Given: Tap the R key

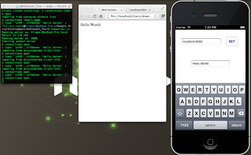Looking at the screenshot, I should point(200,90).
